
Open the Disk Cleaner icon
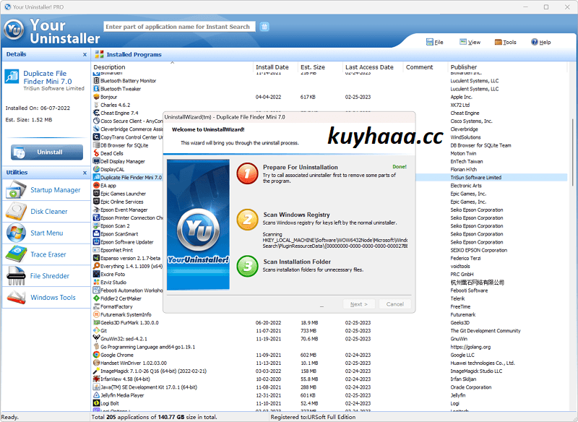[x=16, y=211]
